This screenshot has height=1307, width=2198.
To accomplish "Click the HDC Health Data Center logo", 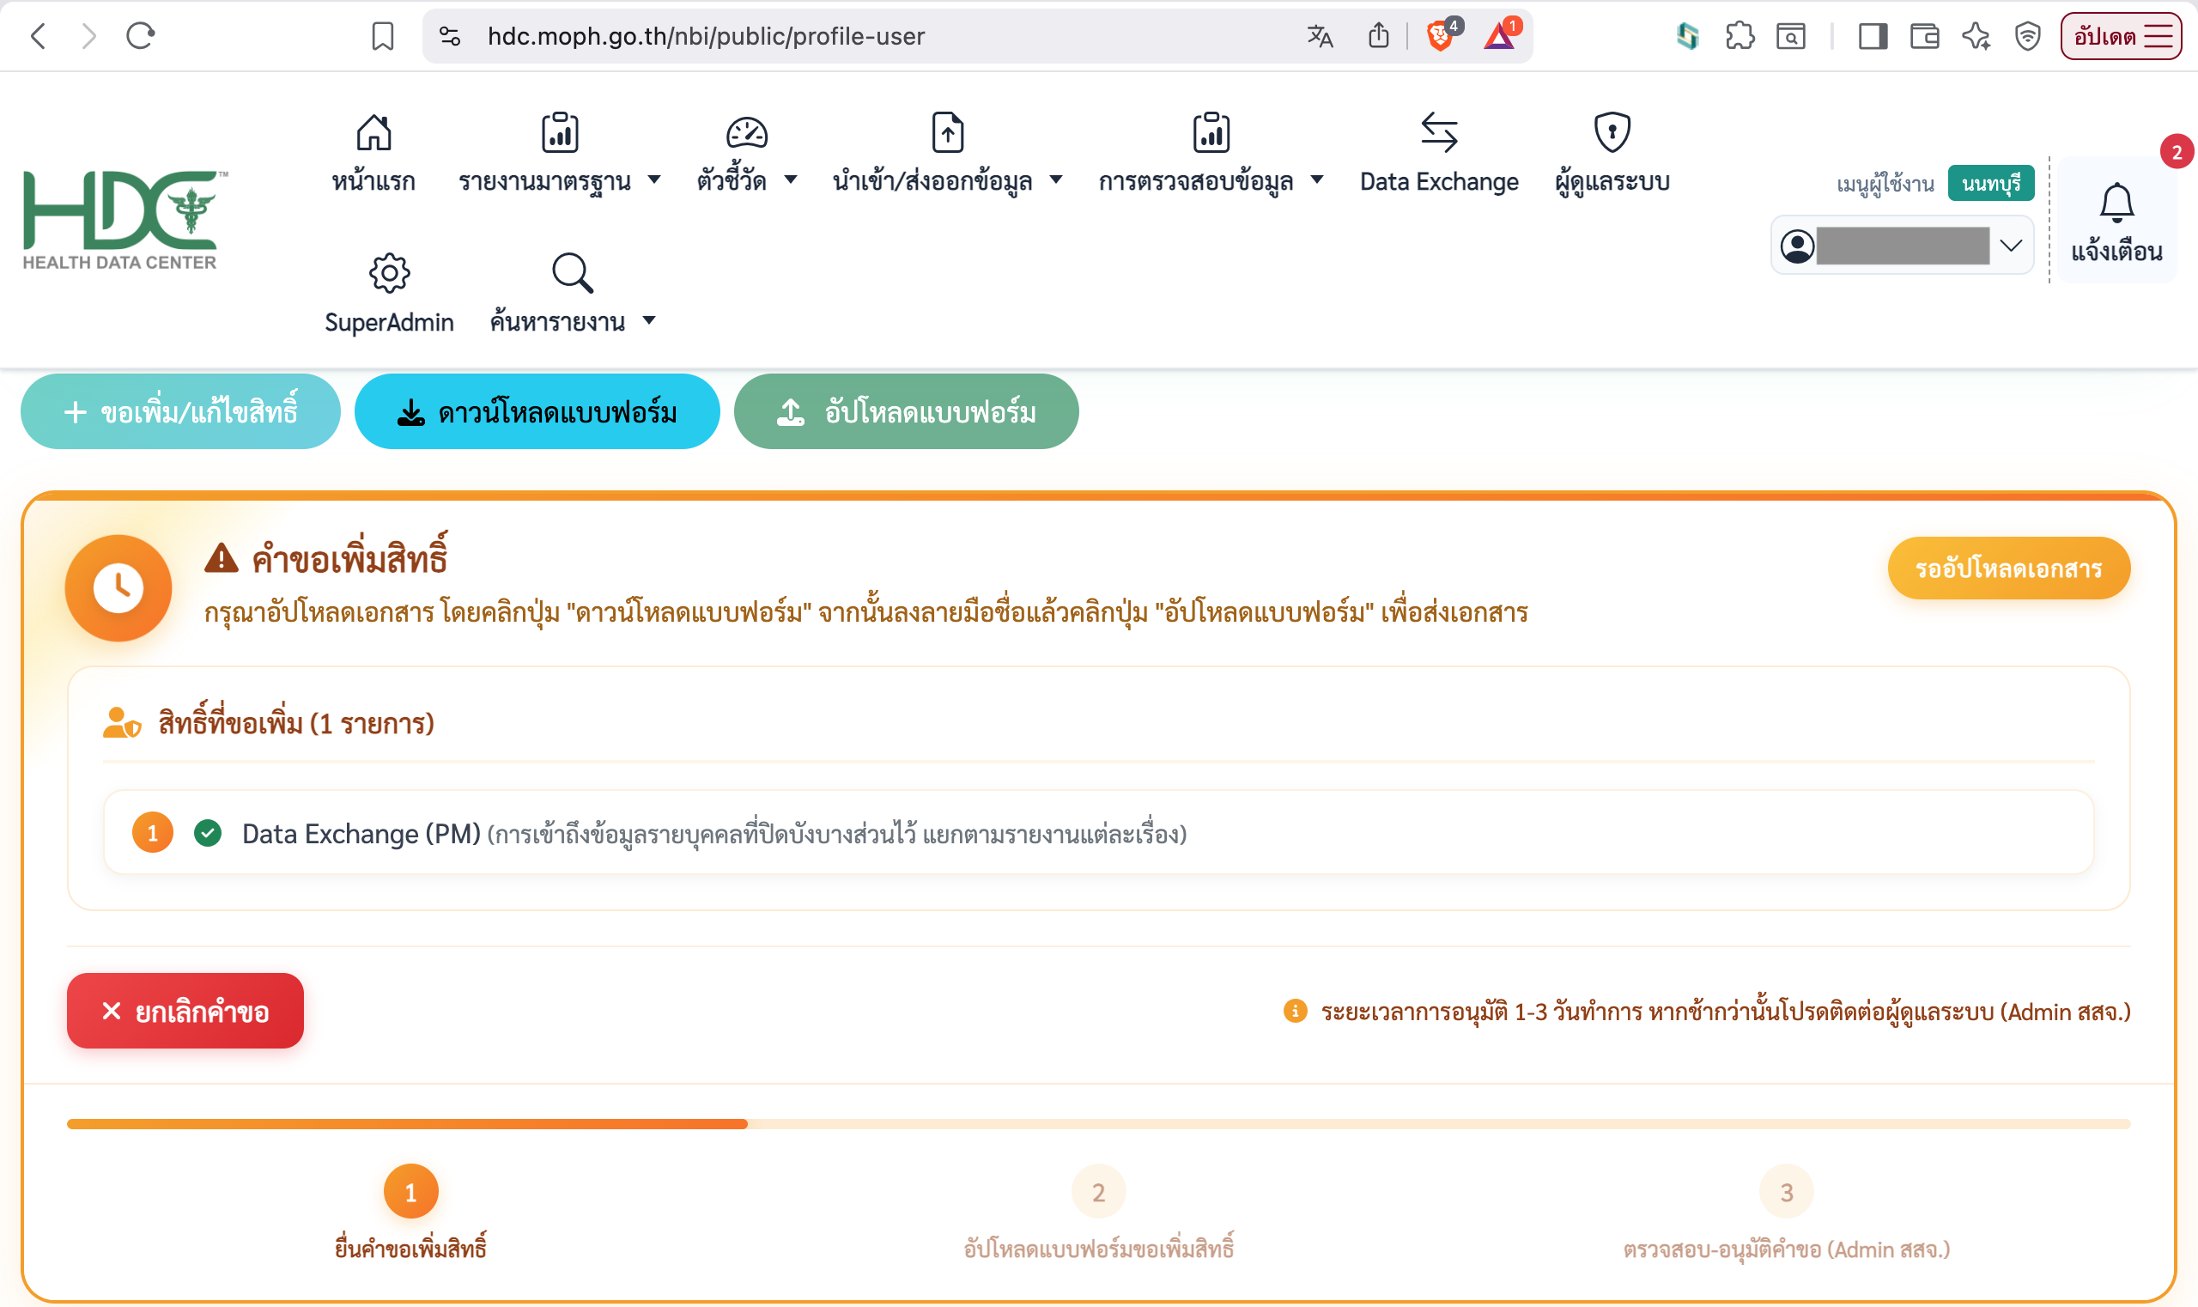I will 124,219.
